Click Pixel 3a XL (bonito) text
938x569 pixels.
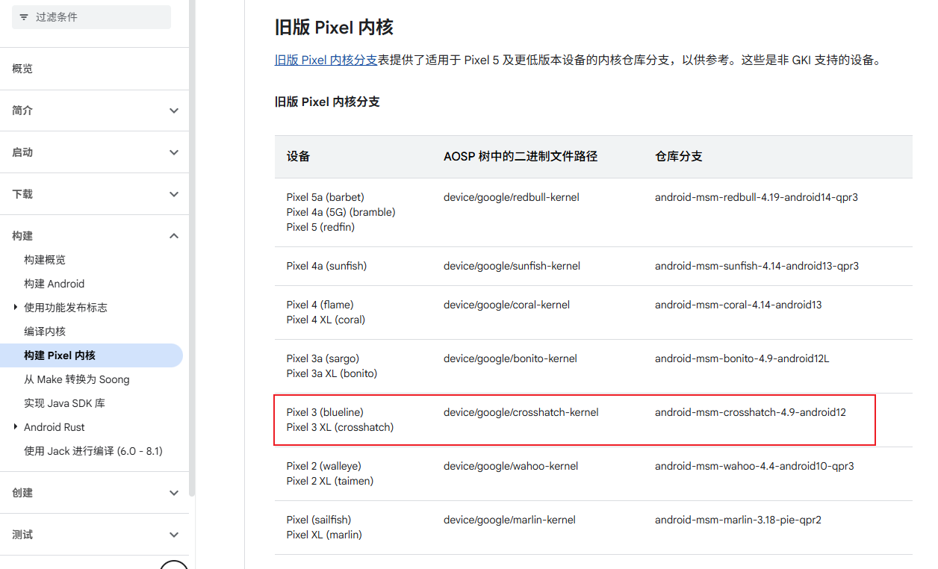pos(332,373)
